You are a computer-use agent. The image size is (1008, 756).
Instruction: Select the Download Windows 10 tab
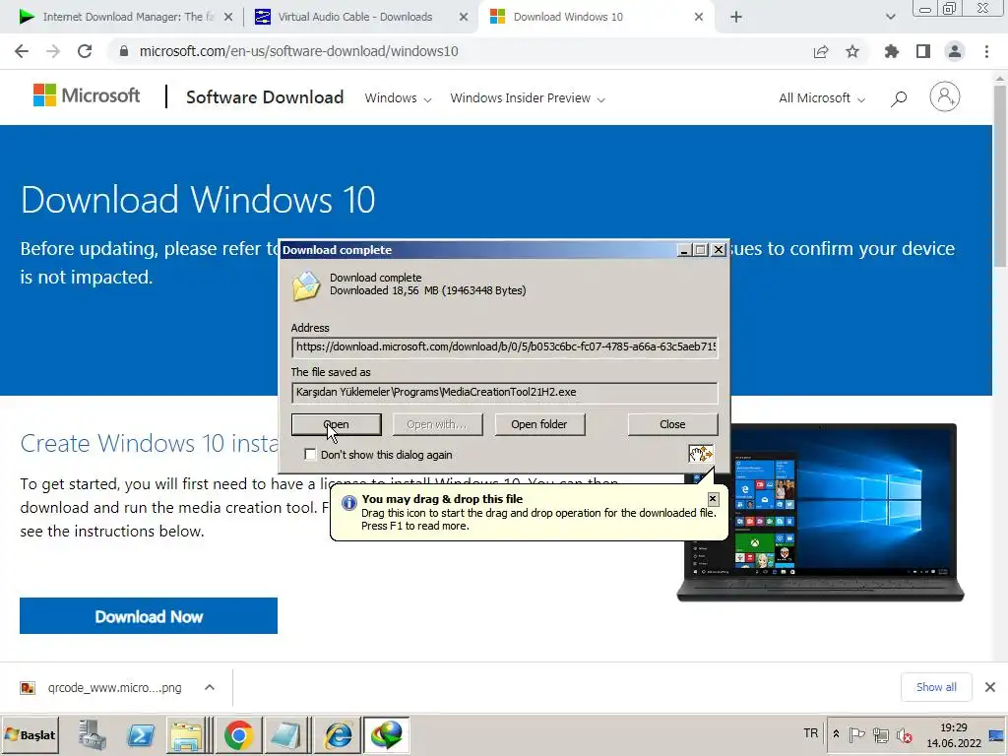click(568, 17)
